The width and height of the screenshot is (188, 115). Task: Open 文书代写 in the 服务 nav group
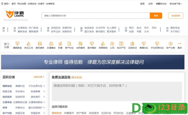tap(100, 28)
